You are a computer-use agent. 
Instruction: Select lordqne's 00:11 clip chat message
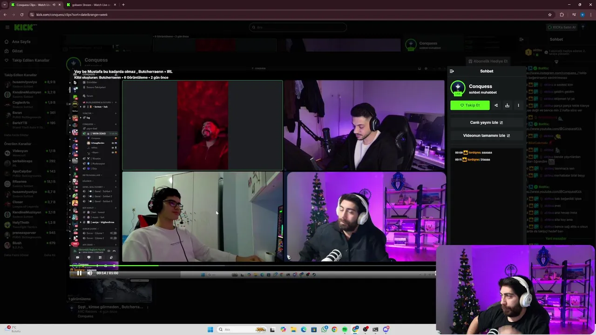473,159
